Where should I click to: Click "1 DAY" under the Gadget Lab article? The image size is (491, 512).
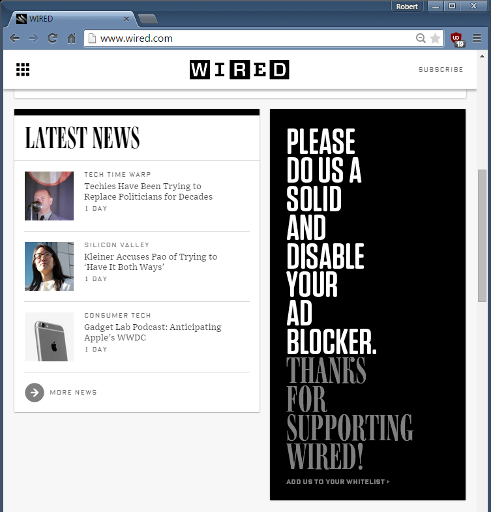coord(96,350)
